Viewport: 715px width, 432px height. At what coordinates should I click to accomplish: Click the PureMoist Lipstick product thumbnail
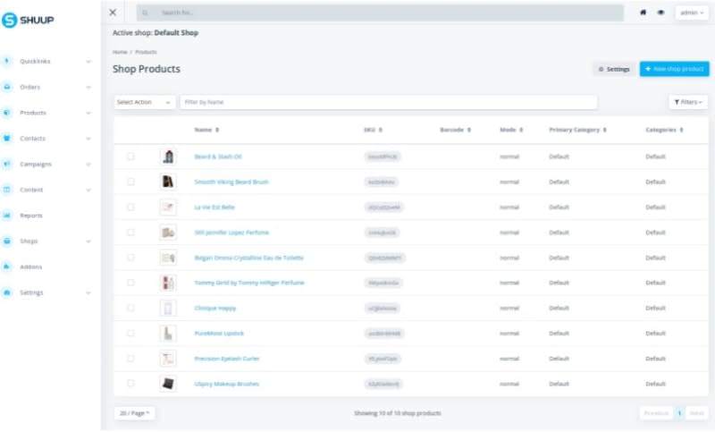click(167, 333)
